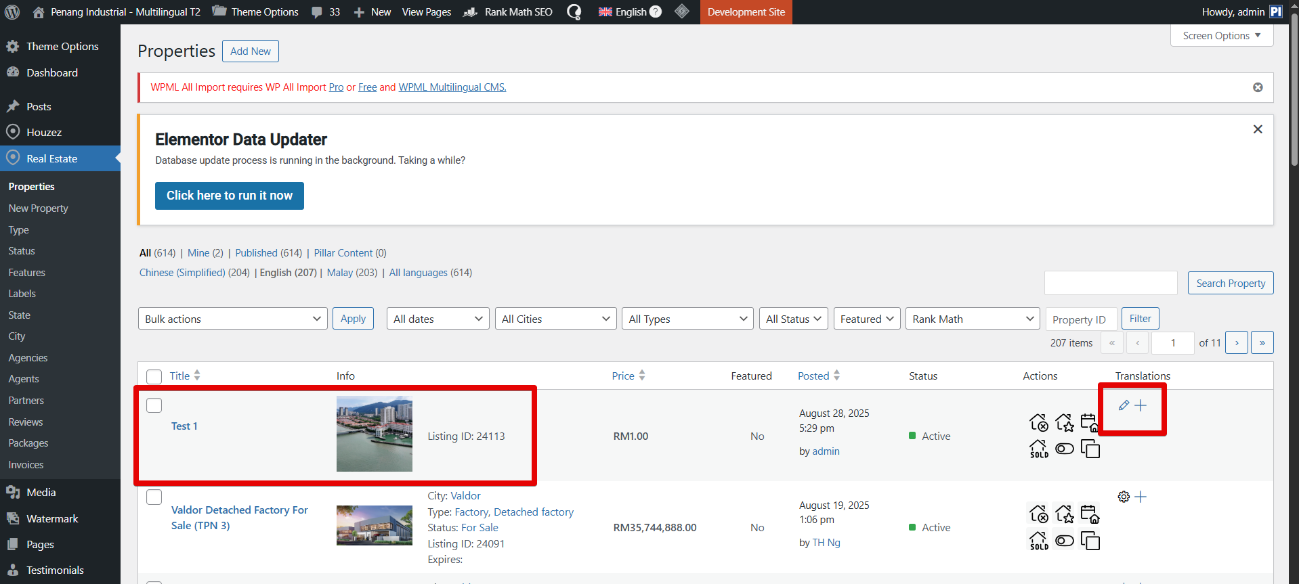The width and height of the screenshot is (1299, 584).
Task: Click the pencil translation icon for Test 1
Action: click(x=1124, y=405)
